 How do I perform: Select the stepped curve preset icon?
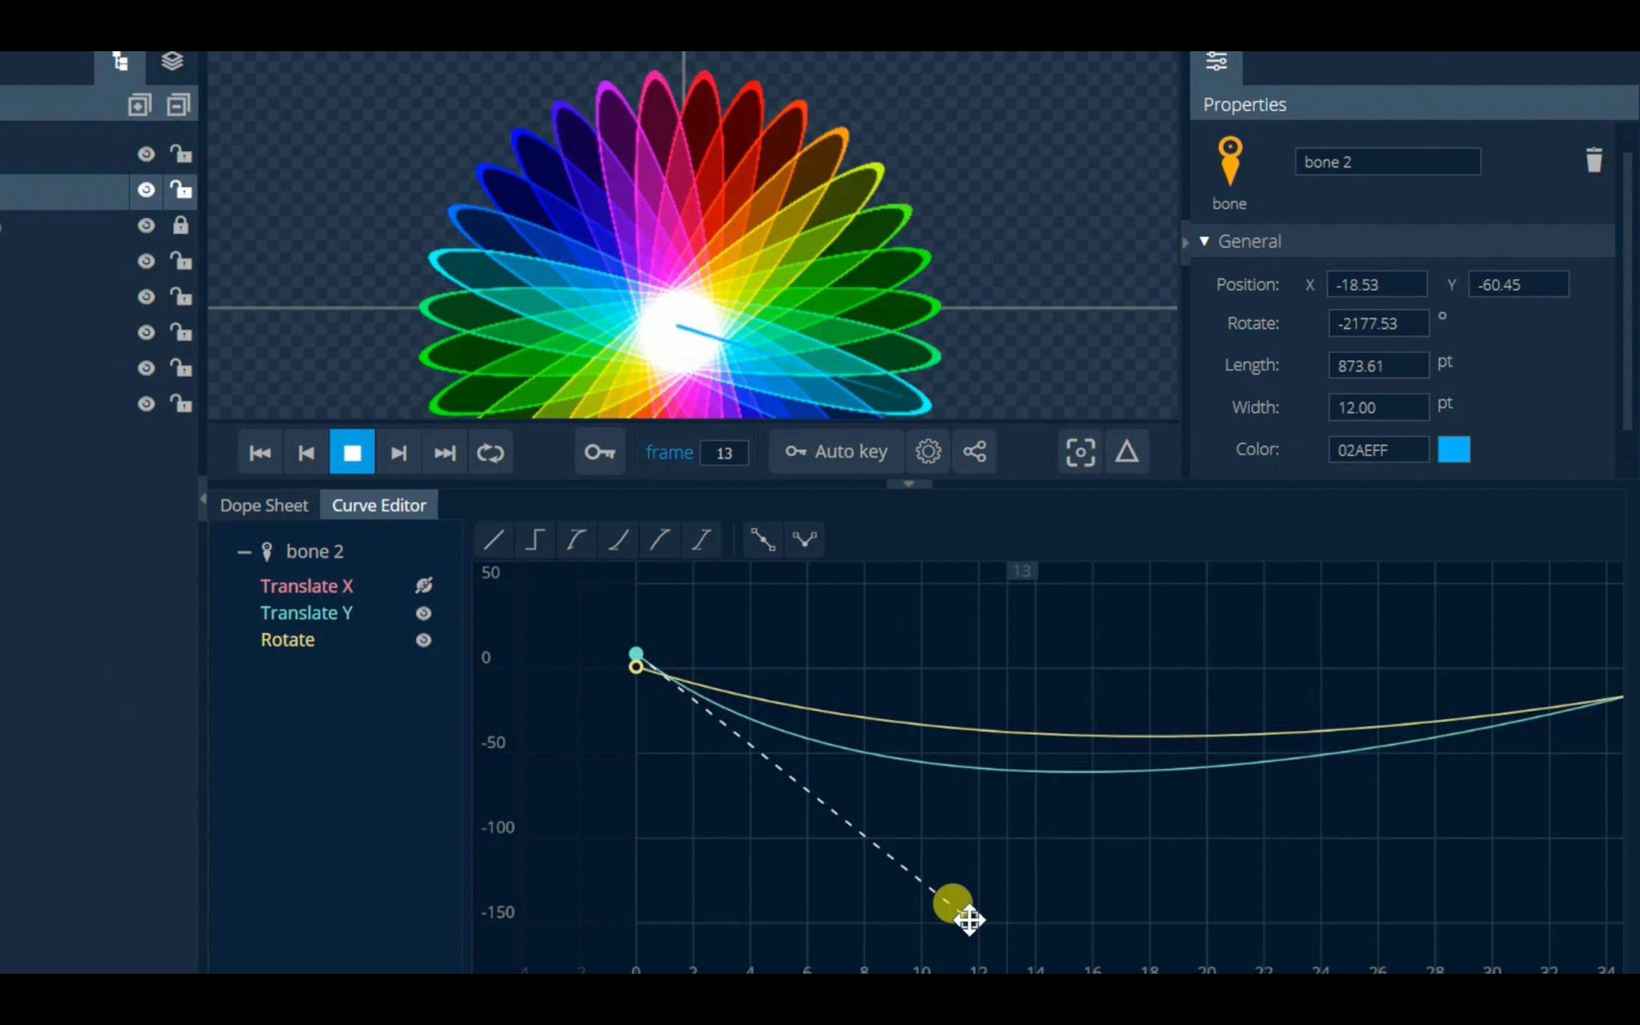(x=535, y=539)
